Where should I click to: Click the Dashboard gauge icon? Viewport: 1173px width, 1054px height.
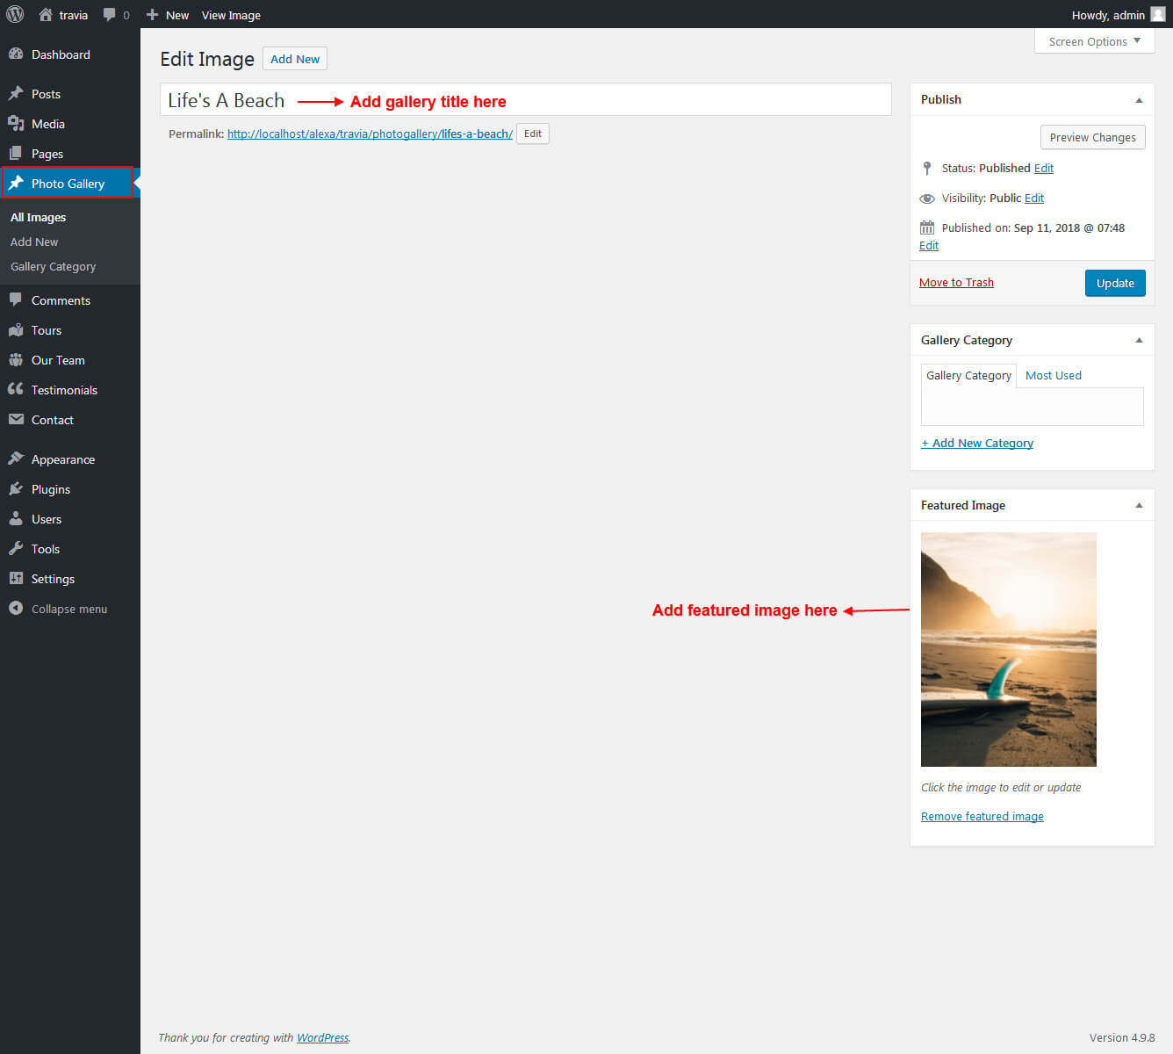(x=16, y=54)
